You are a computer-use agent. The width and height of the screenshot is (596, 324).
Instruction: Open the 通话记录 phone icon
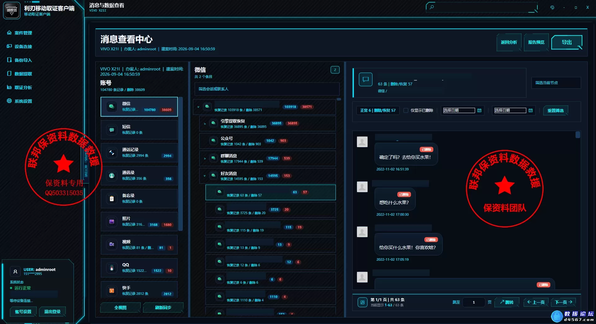111,152
